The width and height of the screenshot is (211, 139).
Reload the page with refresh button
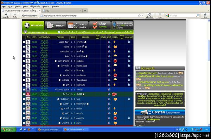tap(149, 15)
